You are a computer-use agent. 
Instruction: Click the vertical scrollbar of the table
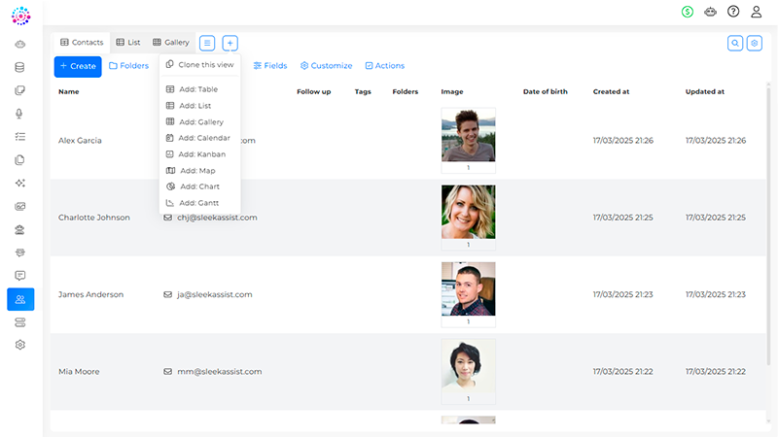click(x=768, y=225)
